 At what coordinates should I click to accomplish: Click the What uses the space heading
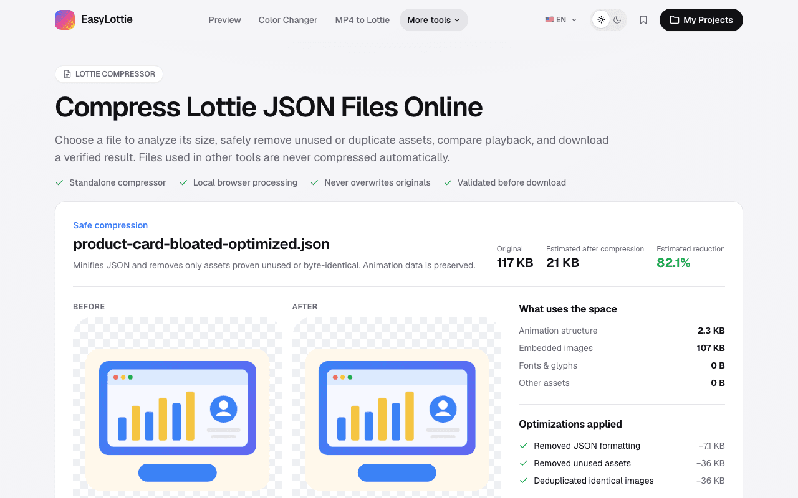[x=568, y=309]
